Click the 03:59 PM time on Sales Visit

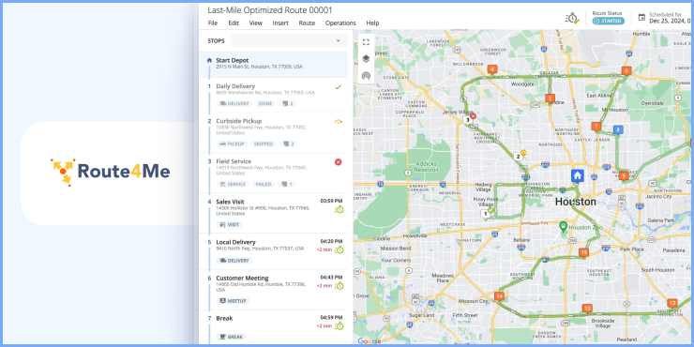coord(331,201)
